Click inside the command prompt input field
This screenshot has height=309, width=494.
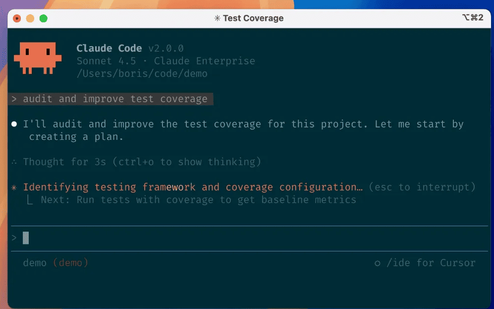pos(248,238)
